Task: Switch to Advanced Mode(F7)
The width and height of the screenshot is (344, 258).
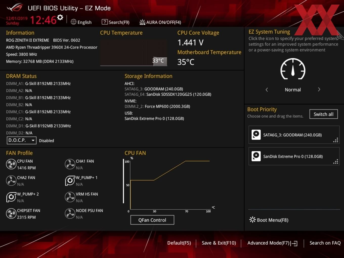Action: (x=272, y=243)
